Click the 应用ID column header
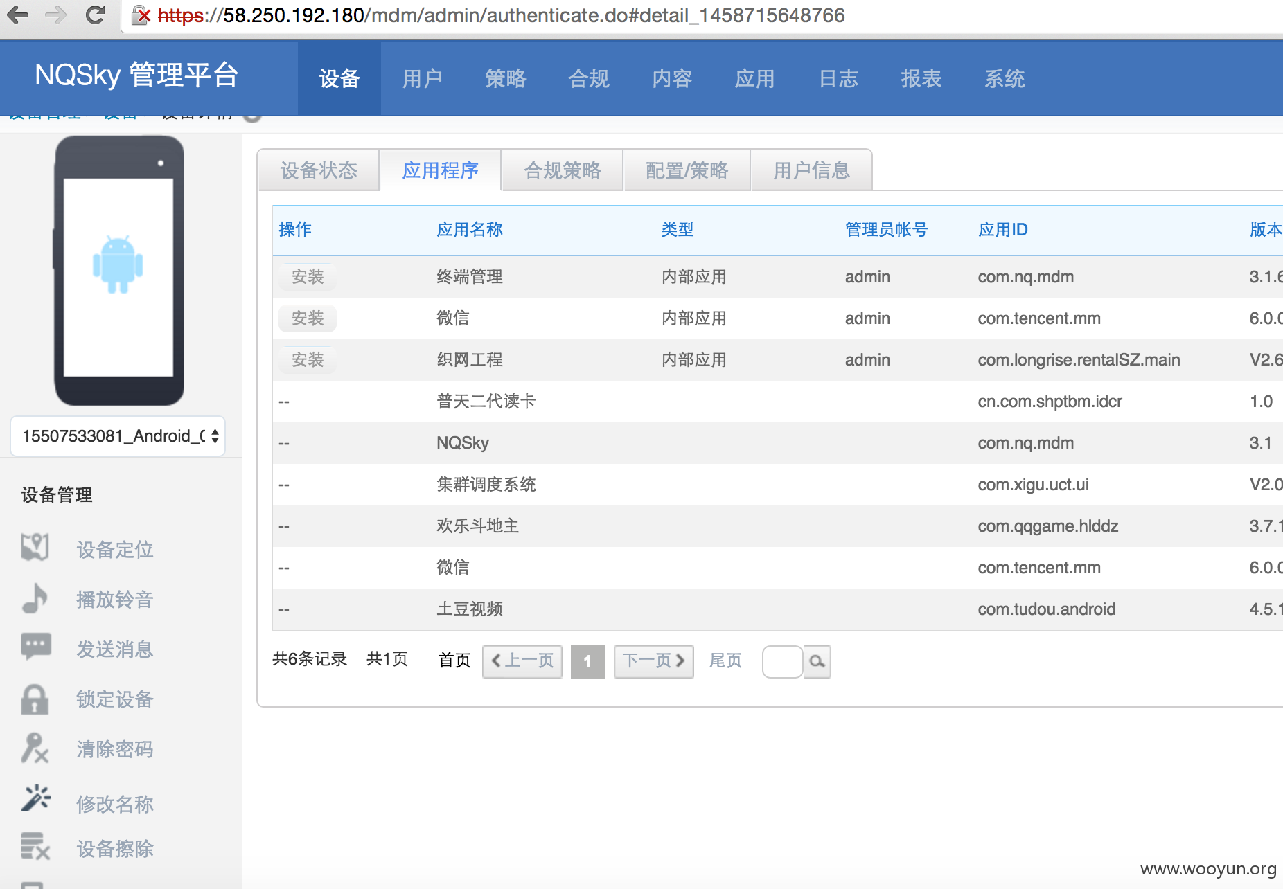Viewport: 1283px width, 889px height. (x=1003, y=230)
